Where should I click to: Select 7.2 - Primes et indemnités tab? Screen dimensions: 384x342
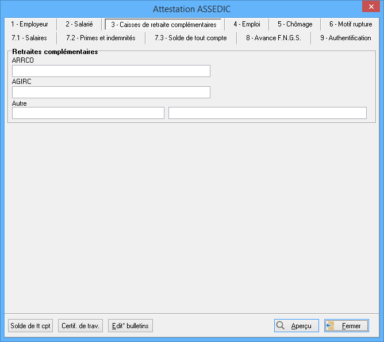[101, 38]
